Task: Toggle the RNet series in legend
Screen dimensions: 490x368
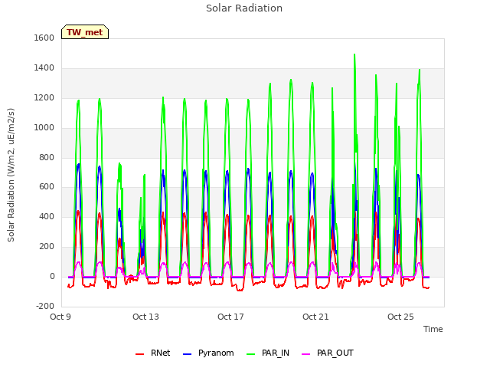Action: (x=153, y=353)
